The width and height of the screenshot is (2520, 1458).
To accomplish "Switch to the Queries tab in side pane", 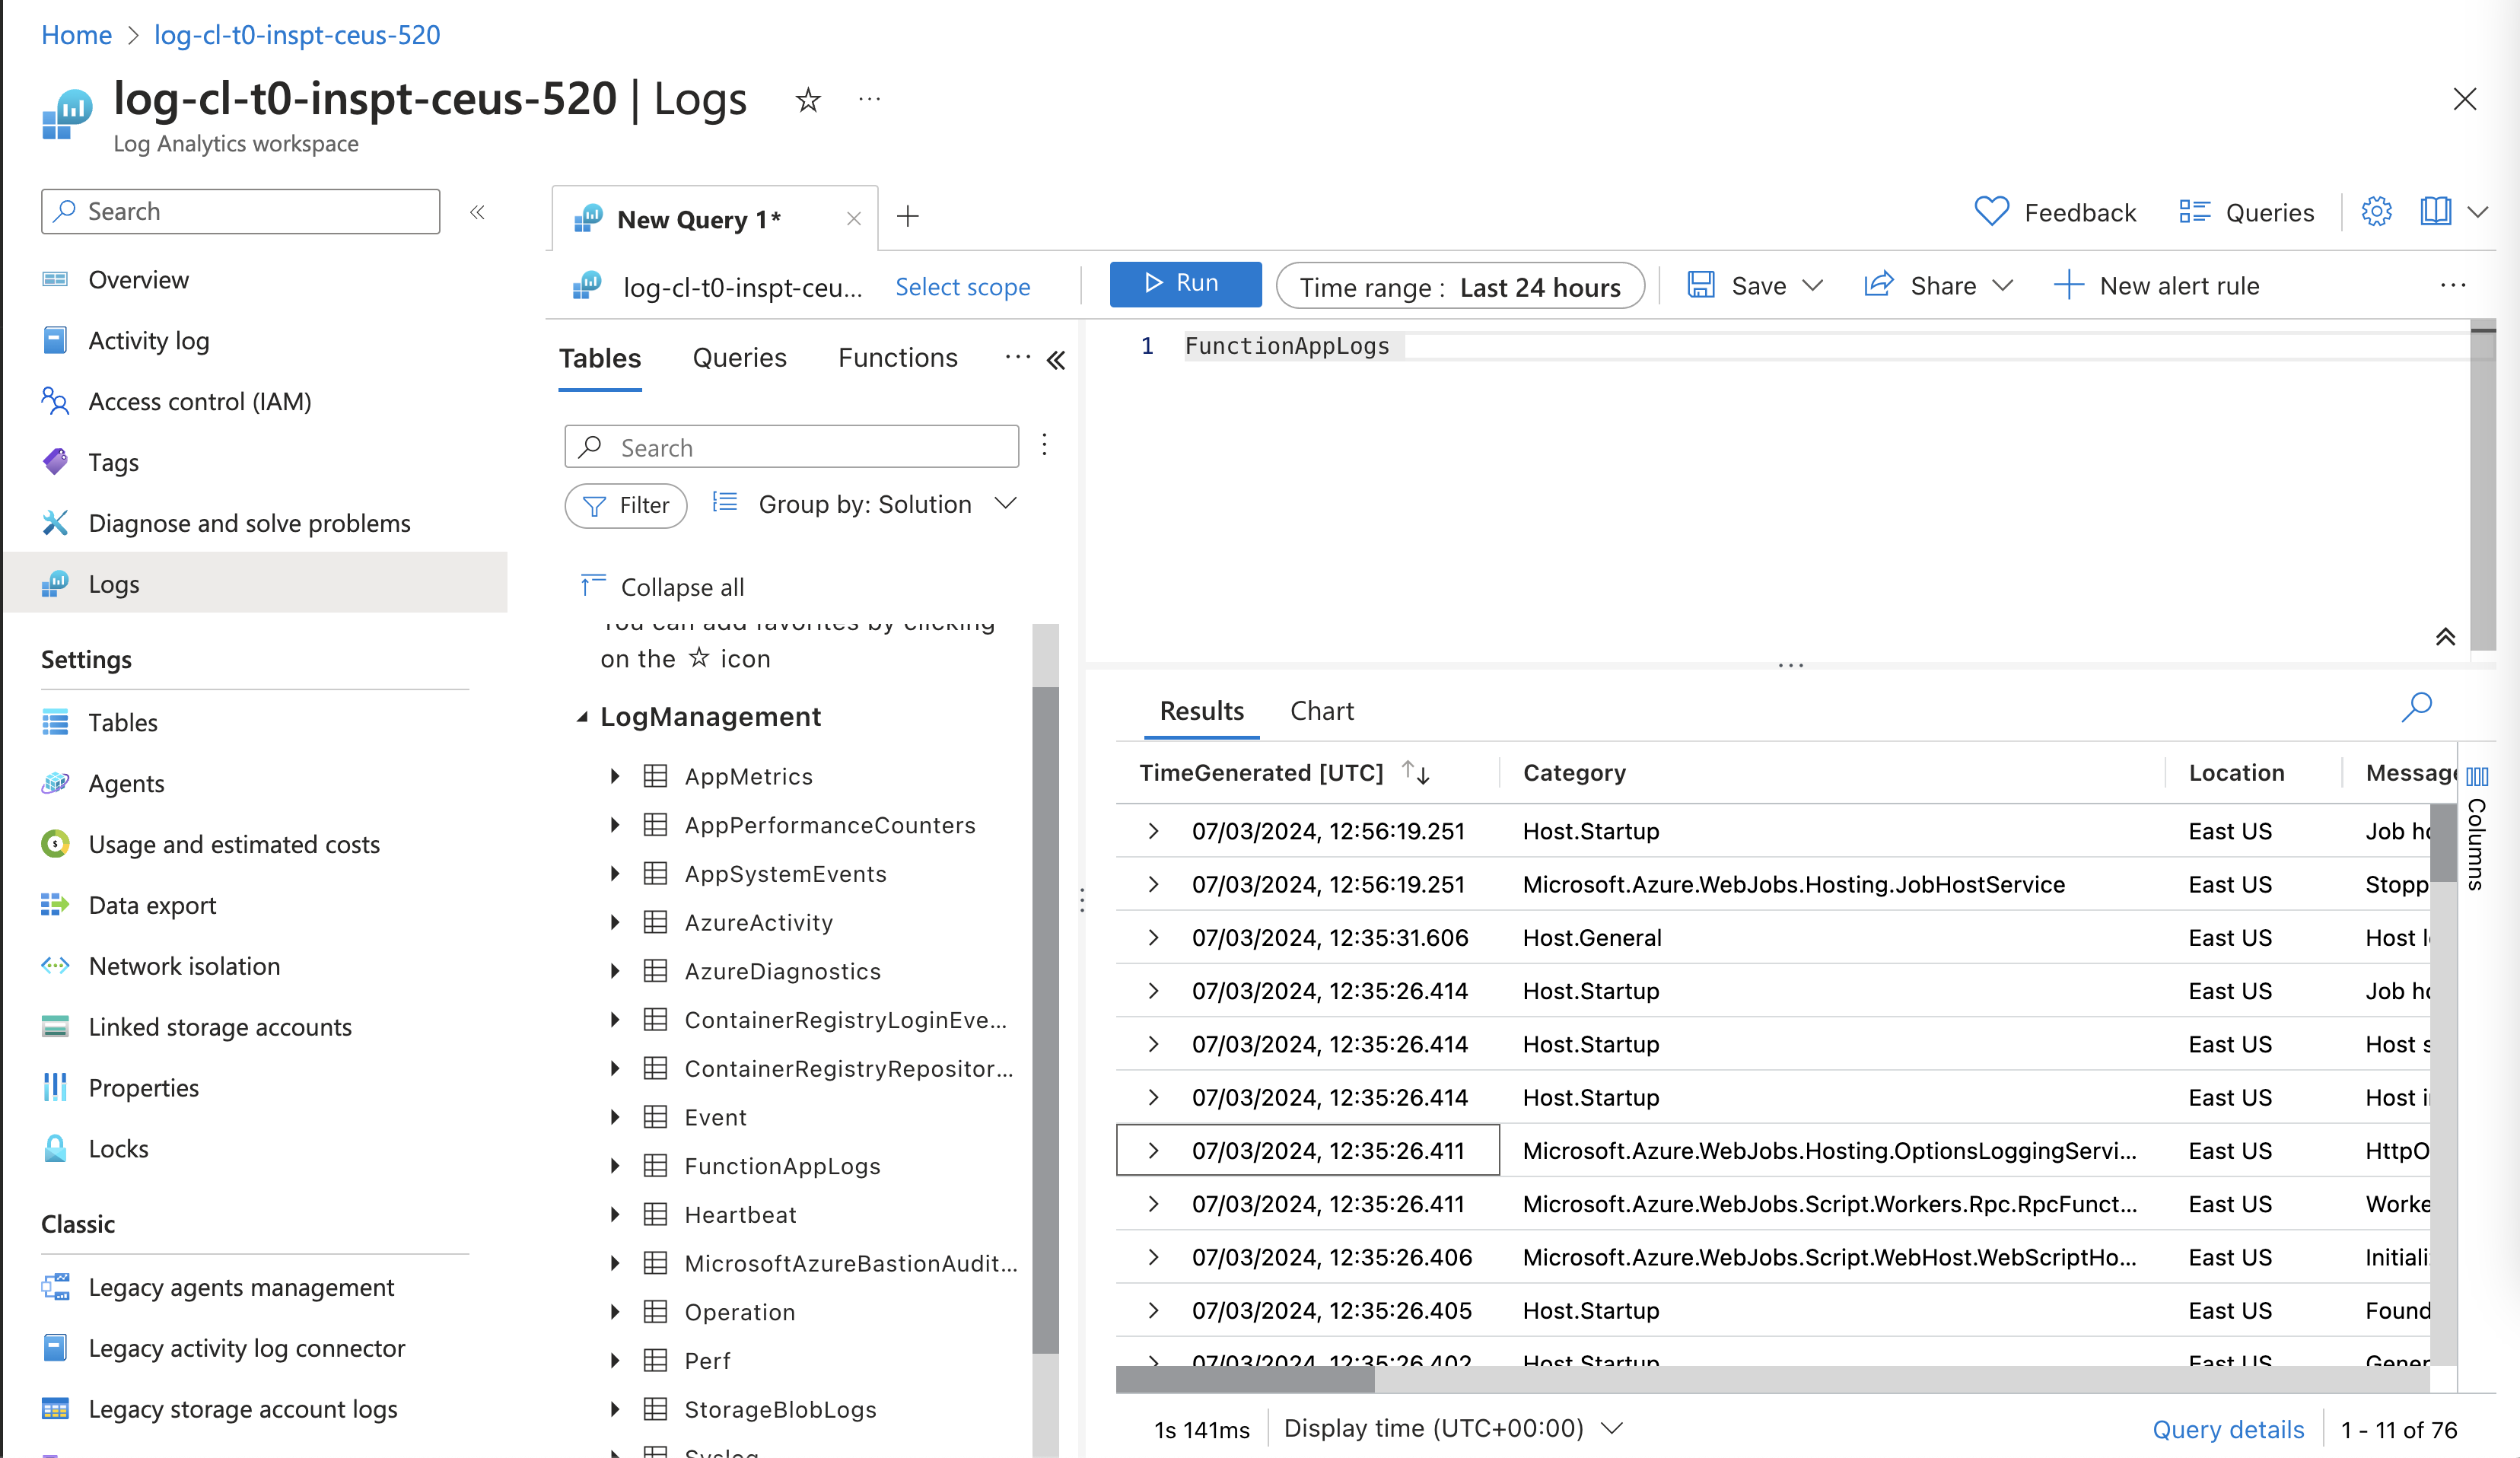I will pos(739,358).
